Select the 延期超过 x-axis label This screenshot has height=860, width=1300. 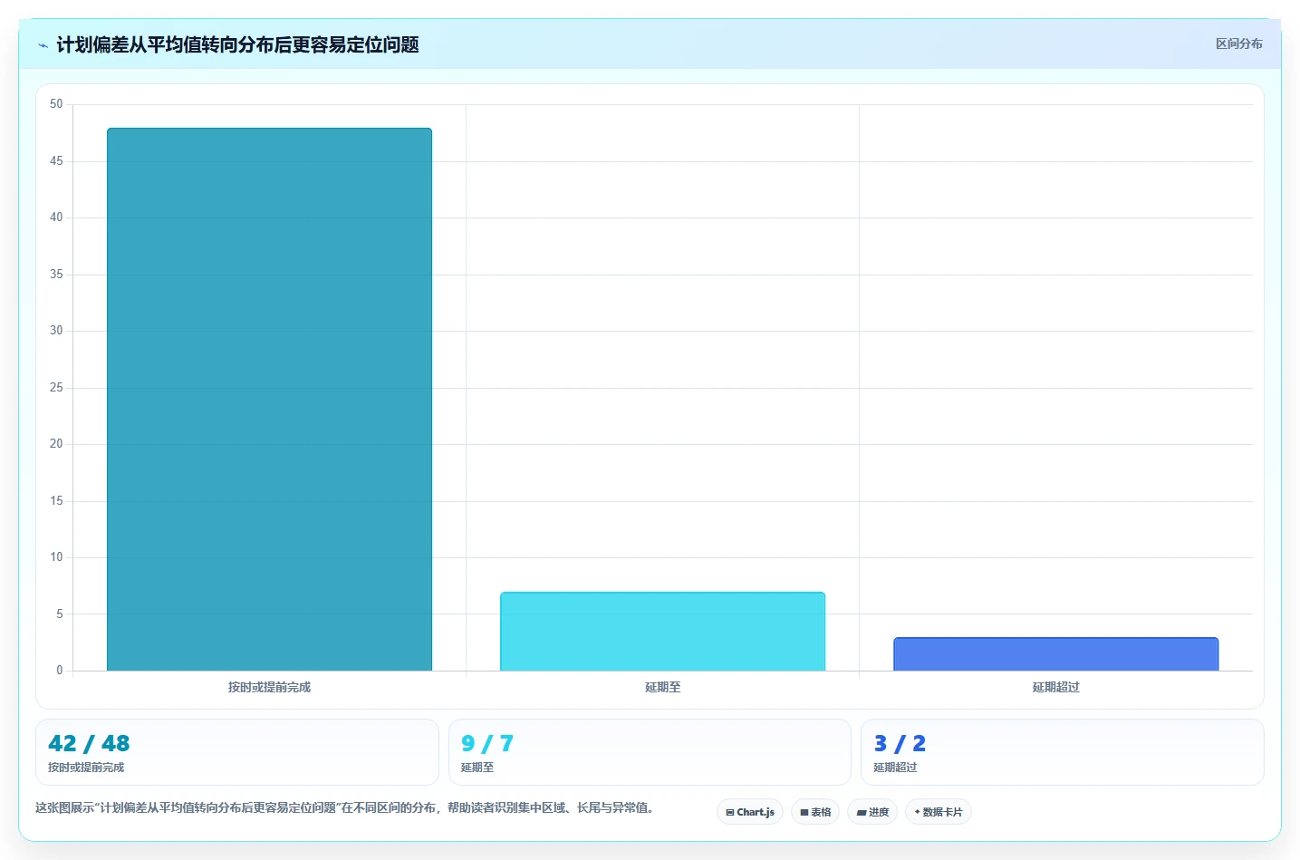(1055, 687)
